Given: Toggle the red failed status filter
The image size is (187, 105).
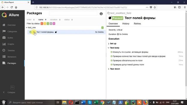Looking at the screenshot, I should (x=42, y=24).
